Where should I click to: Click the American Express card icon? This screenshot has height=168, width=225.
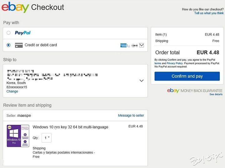[x=123, y=45]
